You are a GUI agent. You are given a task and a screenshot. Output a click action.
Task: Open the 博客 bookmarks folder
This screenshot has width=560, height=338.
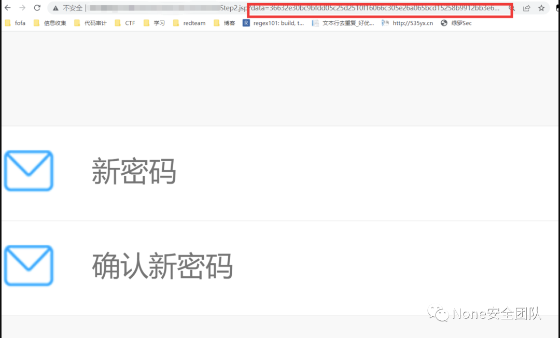click(224, 23)
